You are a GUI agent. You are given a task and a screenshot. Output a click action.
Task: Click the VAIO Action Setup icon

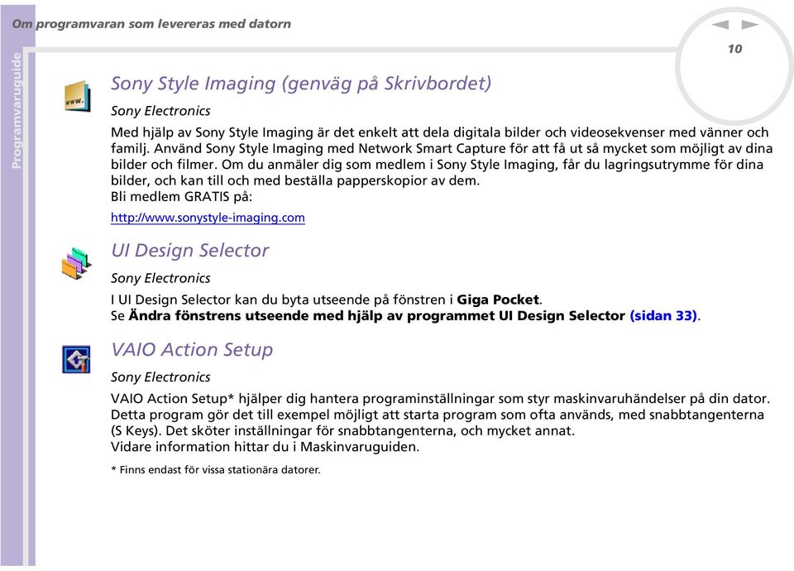click(76, 359)
